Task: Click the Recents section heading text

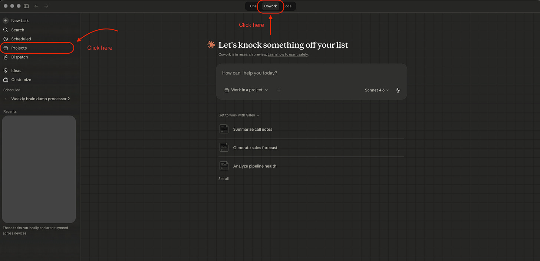Action: (10, 111)
